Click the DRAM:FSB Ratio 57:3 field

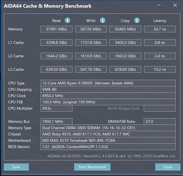click(160, 121)
